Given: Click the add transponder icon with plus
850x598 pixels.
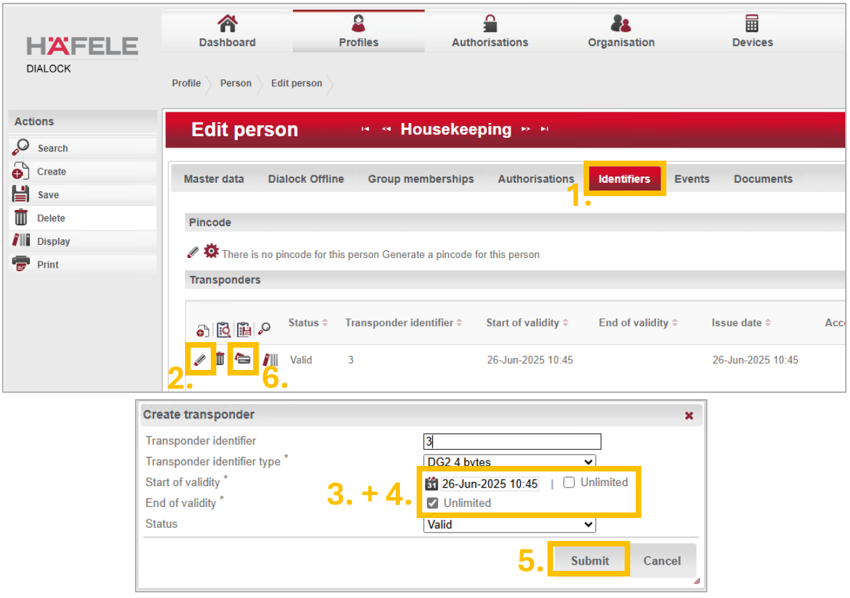Looking at the screenshot, I should (x=202, y=330).
